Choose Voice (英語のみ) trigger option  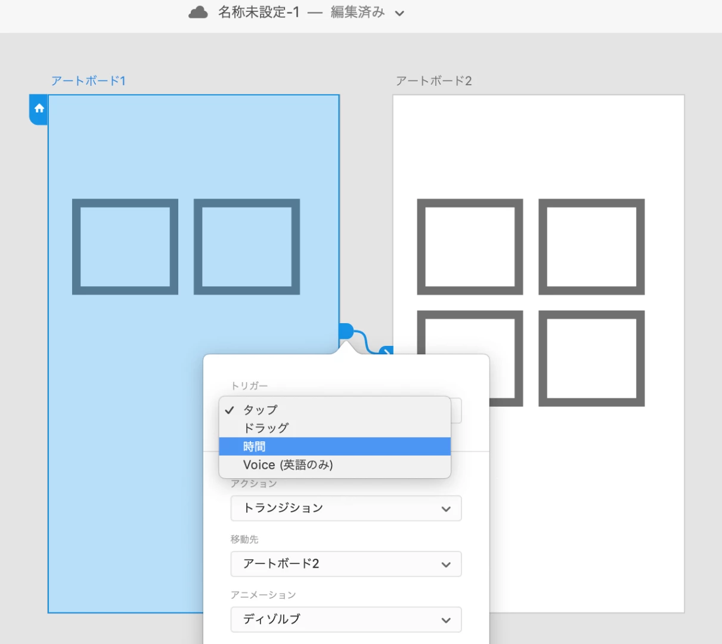pyautogui.click(x=334, y=465)
